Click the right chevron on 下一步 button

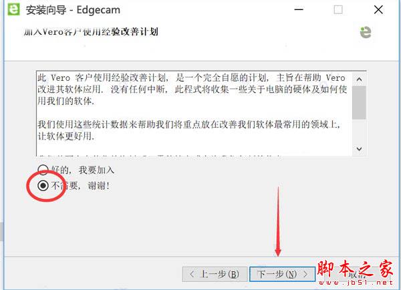click(x=305, y=274)
